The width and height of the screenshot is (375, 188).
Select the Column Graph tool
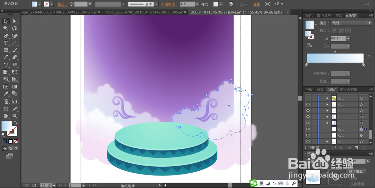[x=15, y=101]
